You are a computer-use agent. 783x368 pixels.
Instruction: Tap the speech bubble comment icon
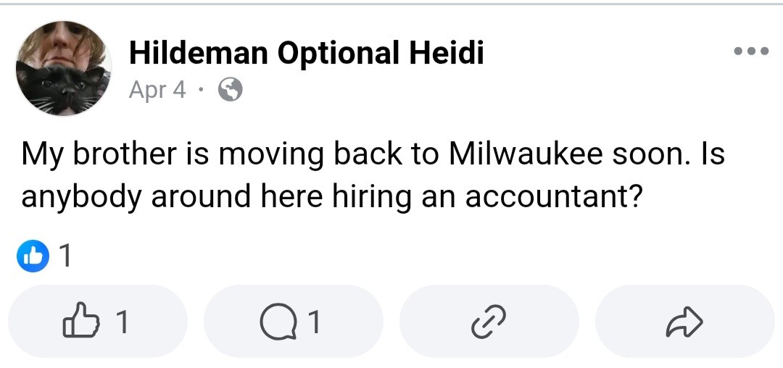pyautogui.click(x=275, y=322)
